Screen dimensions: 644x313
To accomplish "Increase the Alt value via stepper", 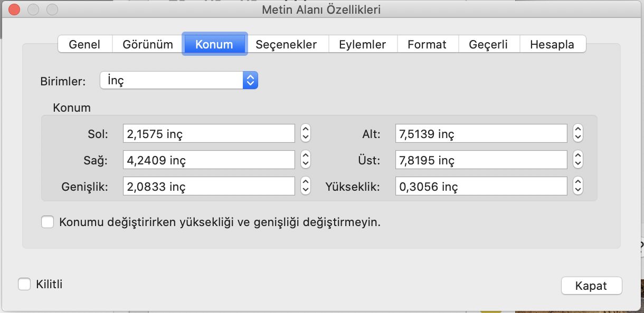I will click(x=577, y=130).
